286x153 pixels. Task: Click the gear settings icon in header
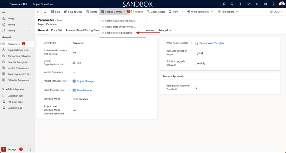pos(265,4)
